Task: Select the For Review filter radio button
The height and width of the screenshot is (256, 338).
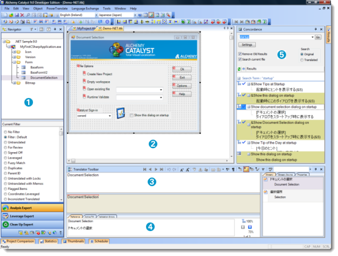Action: coord(5,148)
